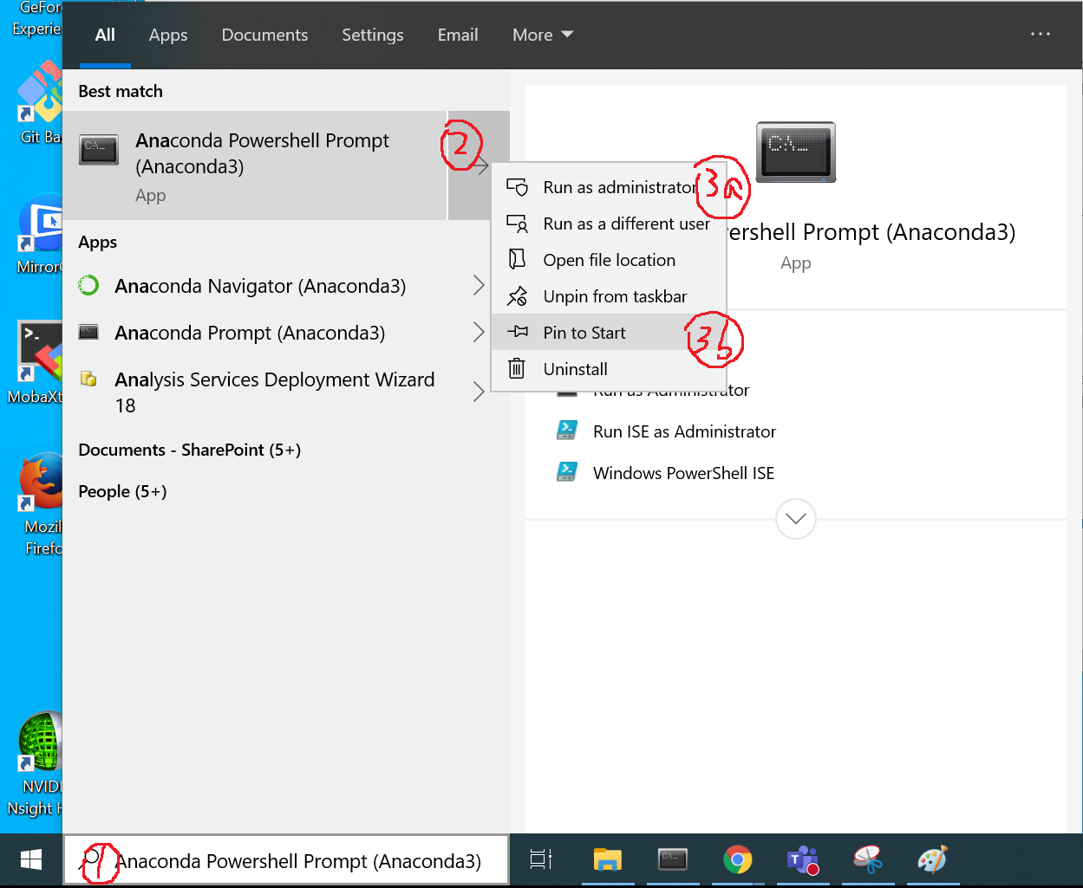Click the user icon beside Run as different user
Screen dimensions: 1083x888
[x=517, y=224]
